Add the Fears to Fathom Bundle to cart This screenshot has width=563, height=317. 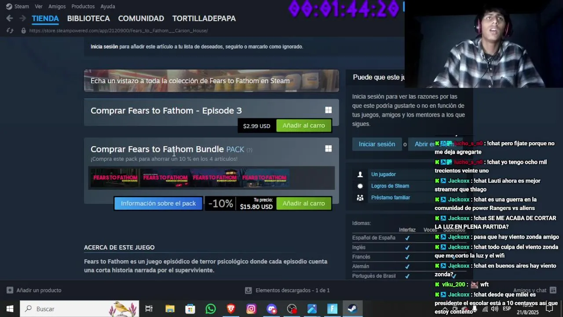[x=303, y=203]
